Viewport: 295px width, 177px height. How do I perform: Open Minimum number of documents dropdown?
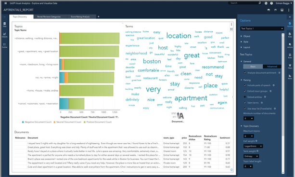pos(249,118)
